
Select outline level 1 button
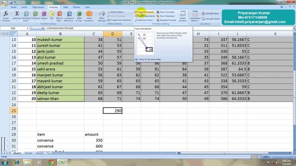2,34
